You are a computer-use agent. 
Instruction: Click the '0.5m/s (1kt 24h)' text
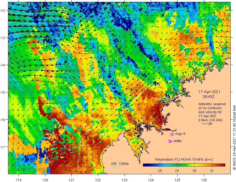click(210, 120)
